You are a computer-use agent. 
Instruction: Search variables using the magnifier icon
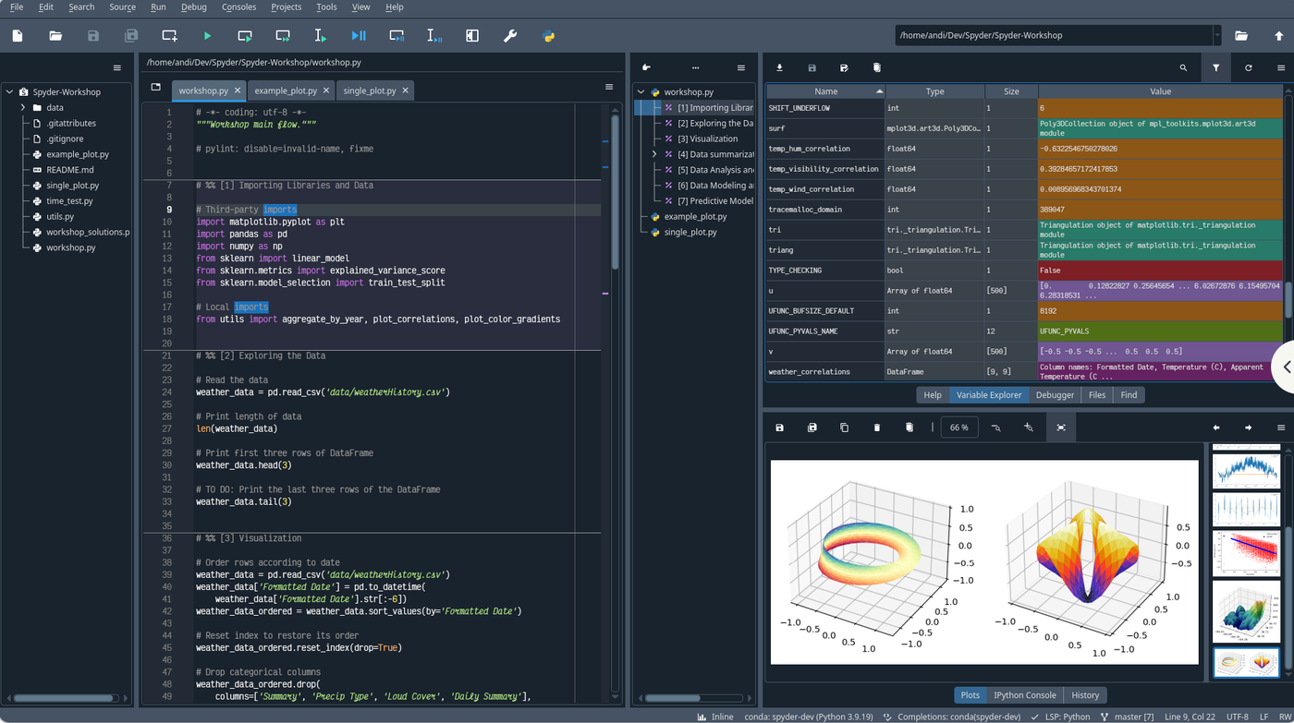tap(1183, 67)
